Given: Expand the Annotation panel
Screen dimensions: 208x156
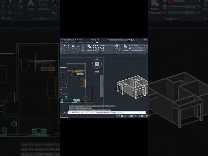Looking at the screenshot, I should tap(78, 53).
